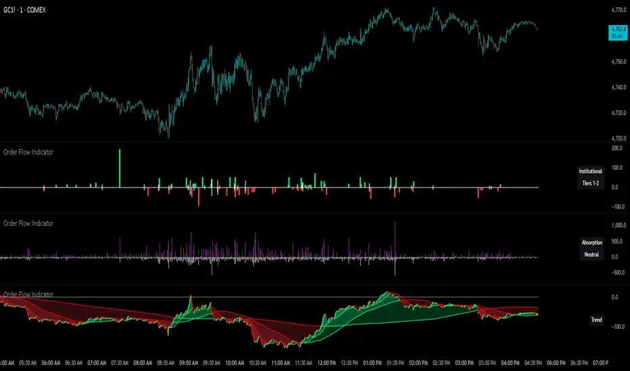The height and width of the screenshot is (371, 630).
Task: Click the 06:30 PM time axis label
Action: pos(579,363)
